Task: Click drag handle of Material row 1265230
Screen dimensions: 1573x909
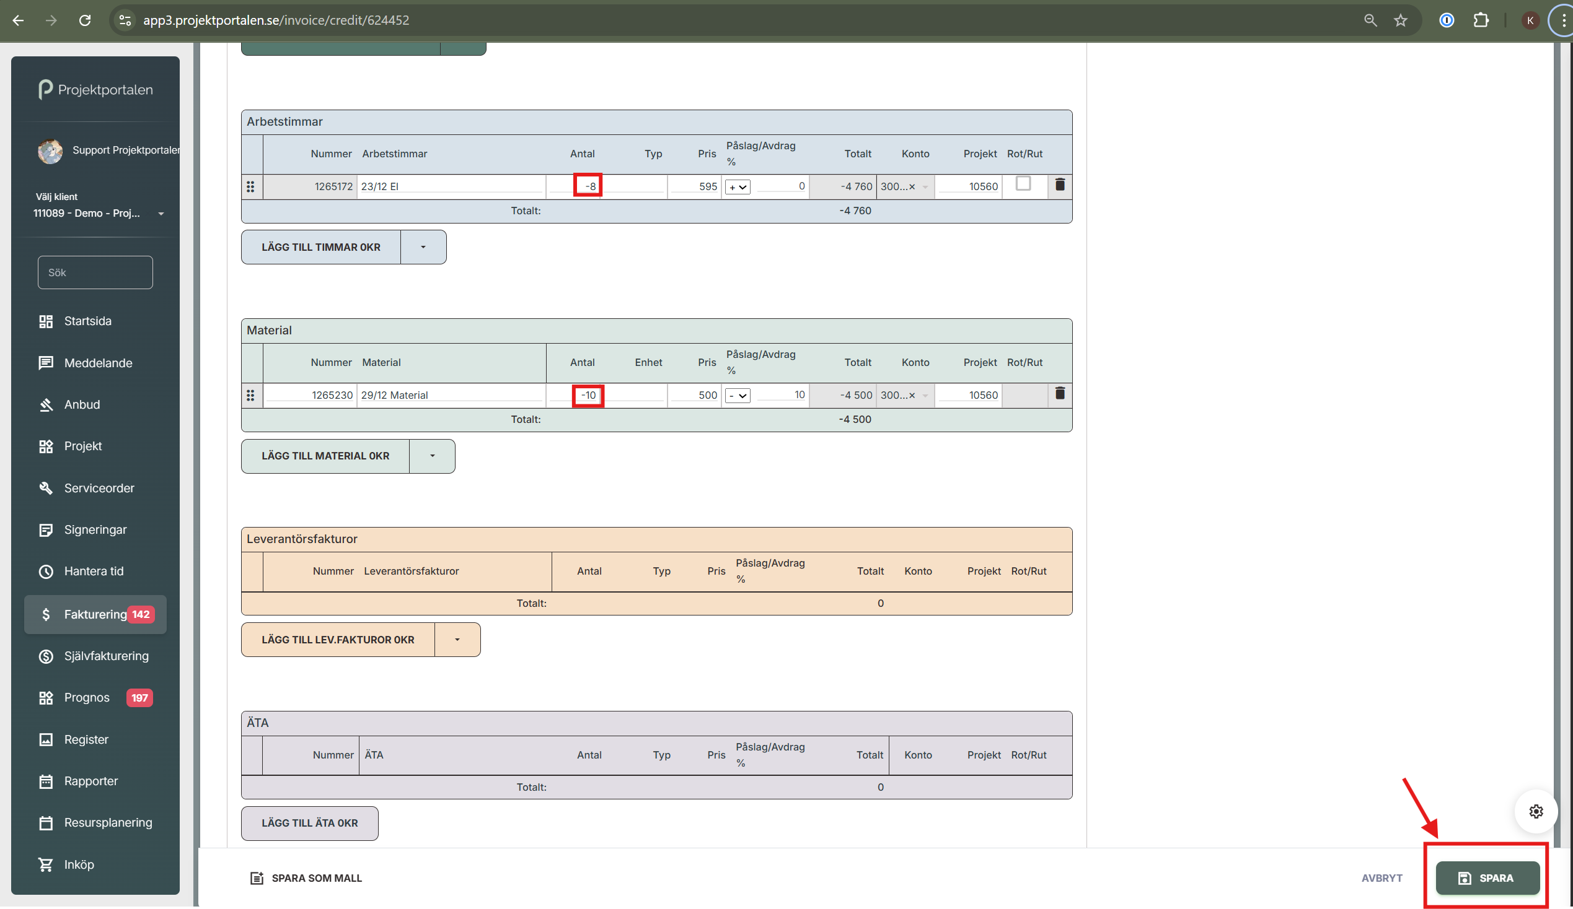Action: [x=250, y=395]
